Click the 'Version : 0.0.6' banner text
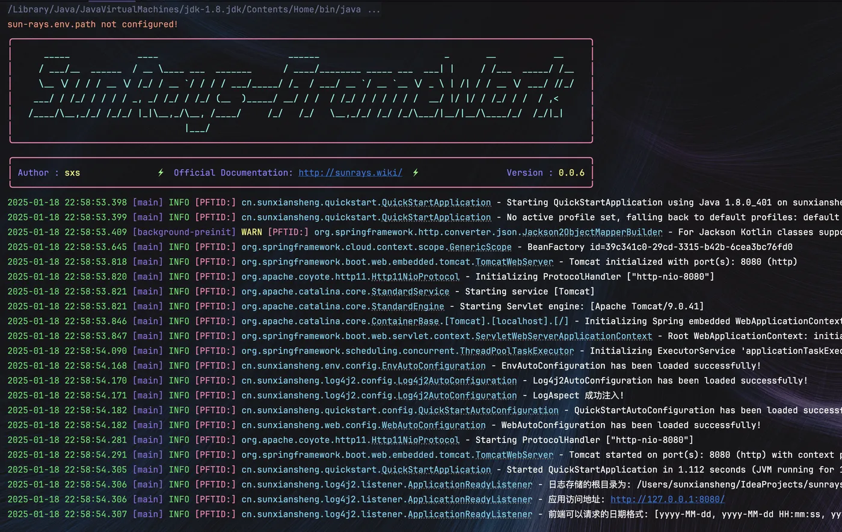 [545, 173]
